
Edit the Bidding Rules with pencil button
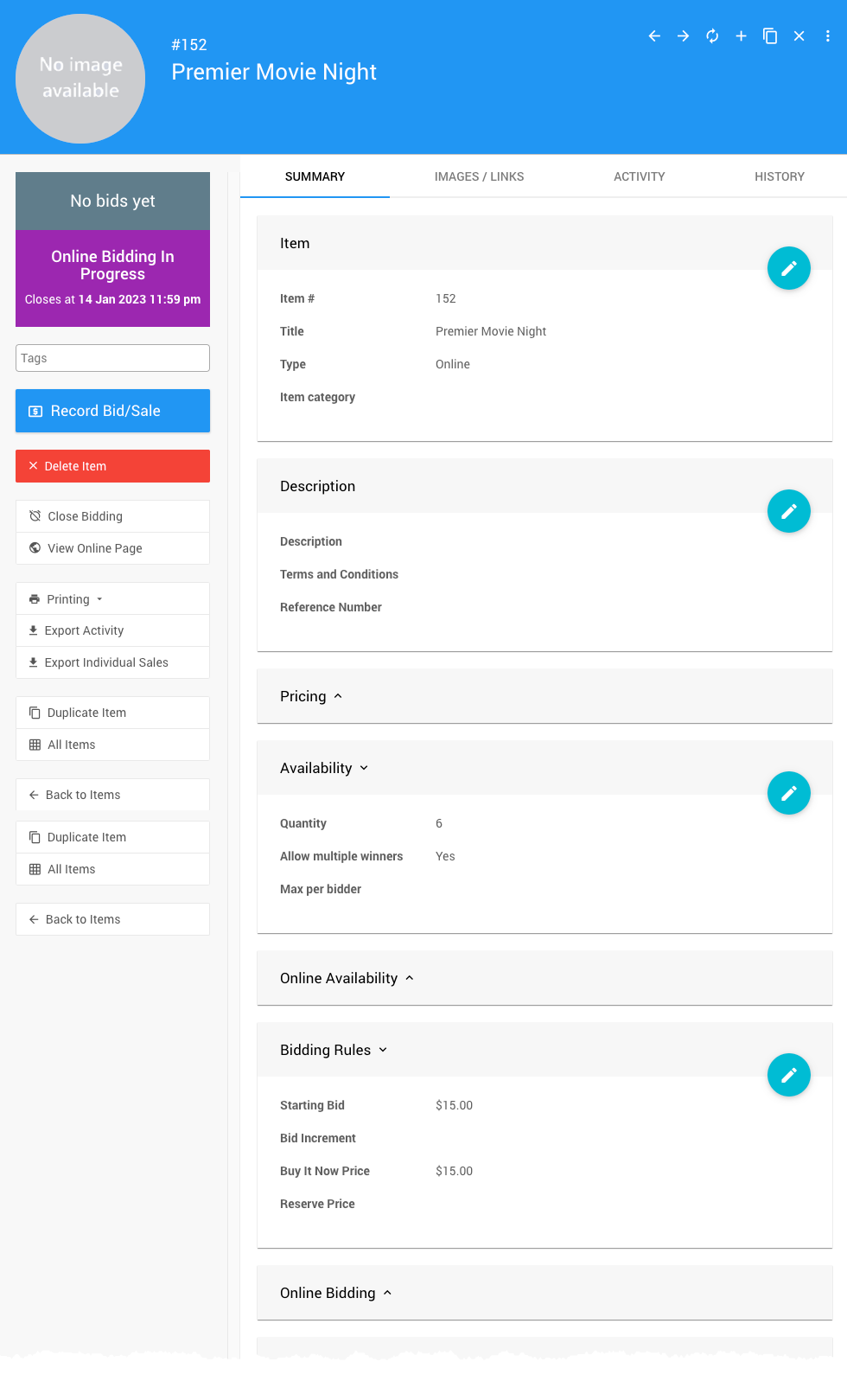[788, 1075]
